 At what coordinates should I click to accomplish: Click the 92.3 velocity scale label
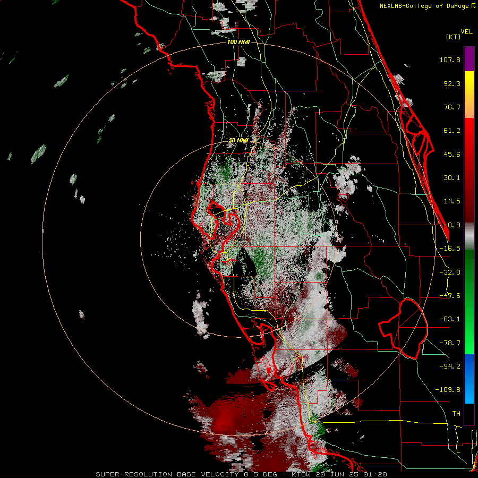(x=452, y=83)
